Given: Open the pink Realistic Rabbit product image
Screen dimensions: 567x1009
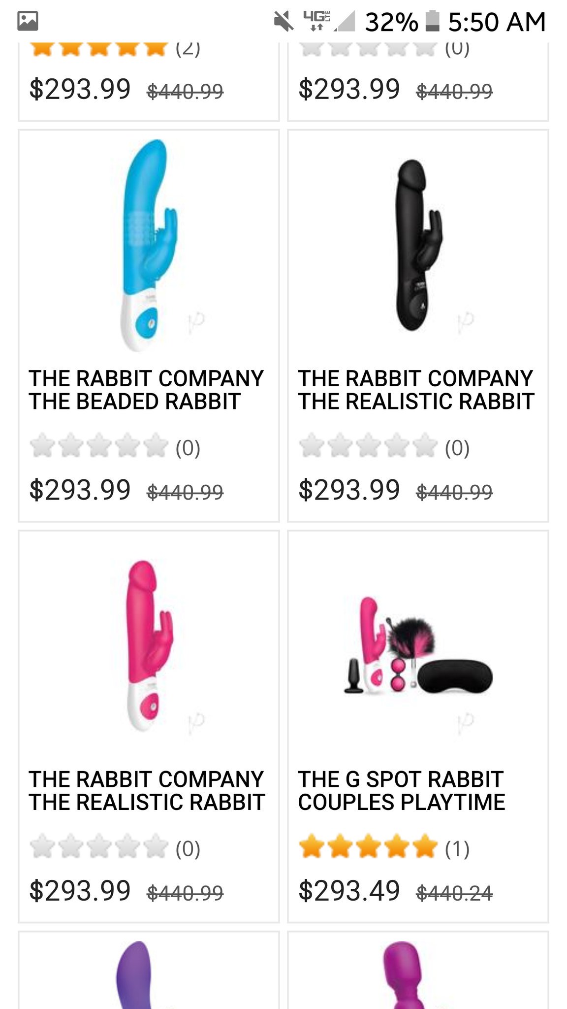Looking at the screenshot, I should 149,645.
